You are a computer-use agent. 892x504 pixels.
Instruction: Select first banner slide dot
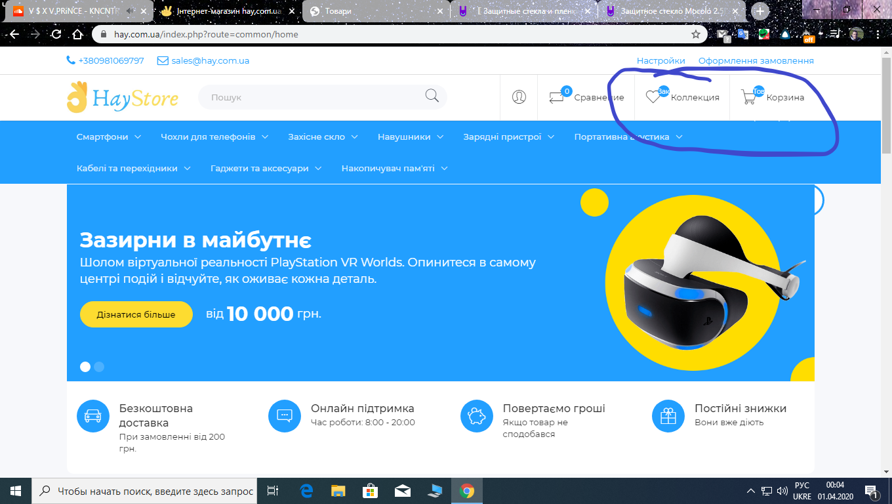tap(85, 367)
